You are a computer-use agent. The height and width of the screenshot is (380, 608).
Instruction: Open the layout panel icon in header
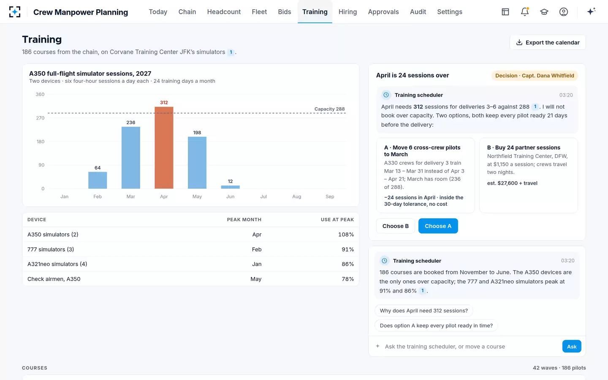point(505,12)
